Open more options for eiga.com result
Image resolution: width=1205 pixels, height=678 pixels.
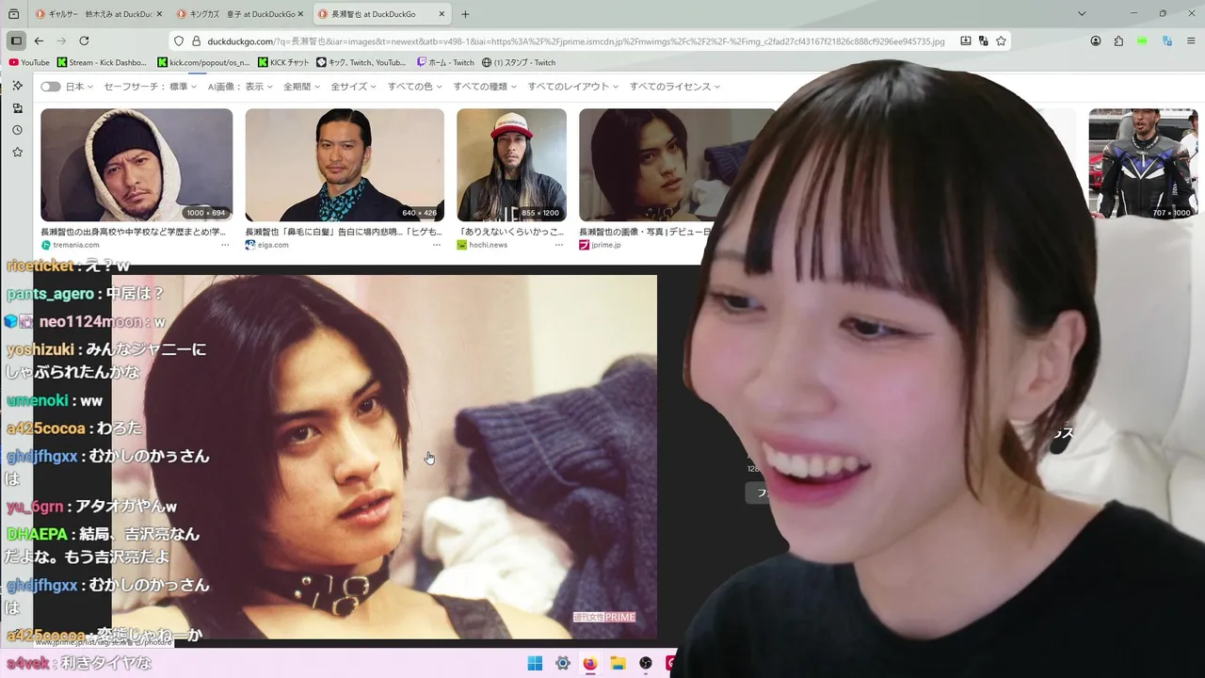pyautogui.click(x=437, y=245)
